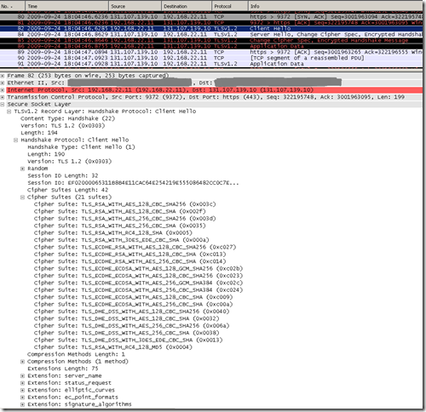Select cipher suite DHE_DSS AES_128_CBC_SHA256 (0x0040)
Screen dimensions: 426x412
[132, 312]
